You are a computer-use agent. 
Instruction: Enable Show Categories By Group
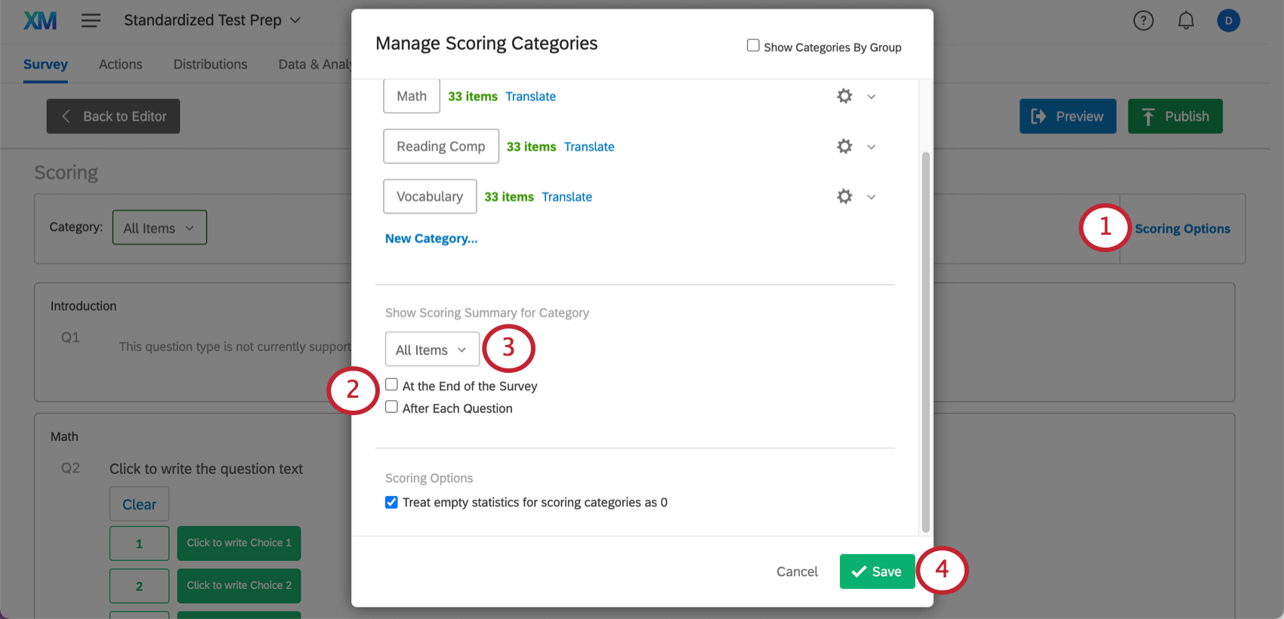coord(752,45)
